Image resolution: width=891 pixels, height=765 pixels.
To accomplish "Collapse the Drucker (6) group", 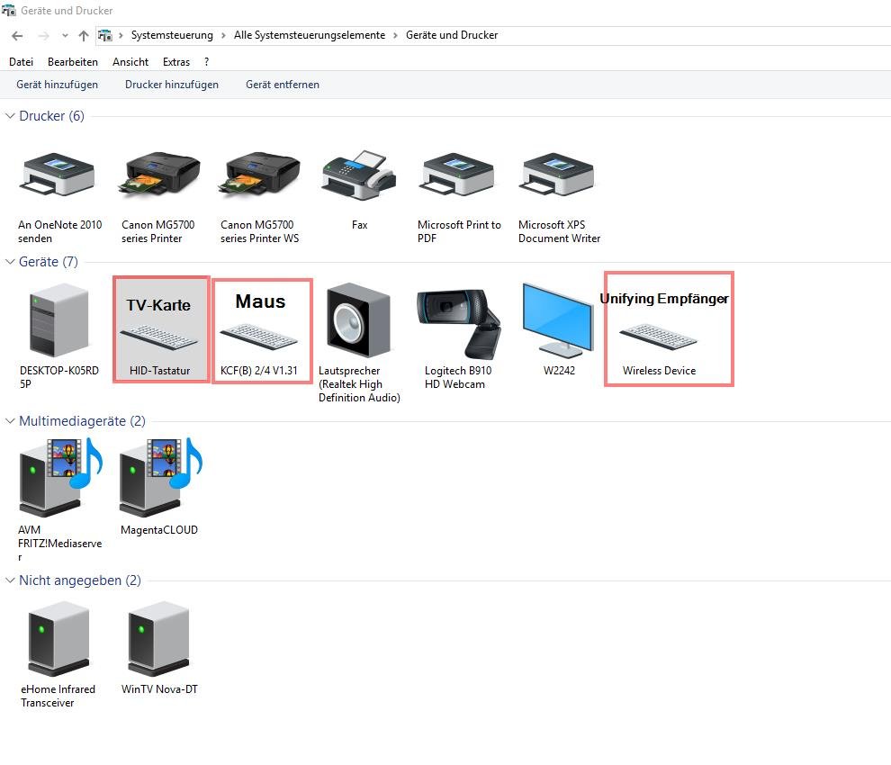I will [10, 116].
